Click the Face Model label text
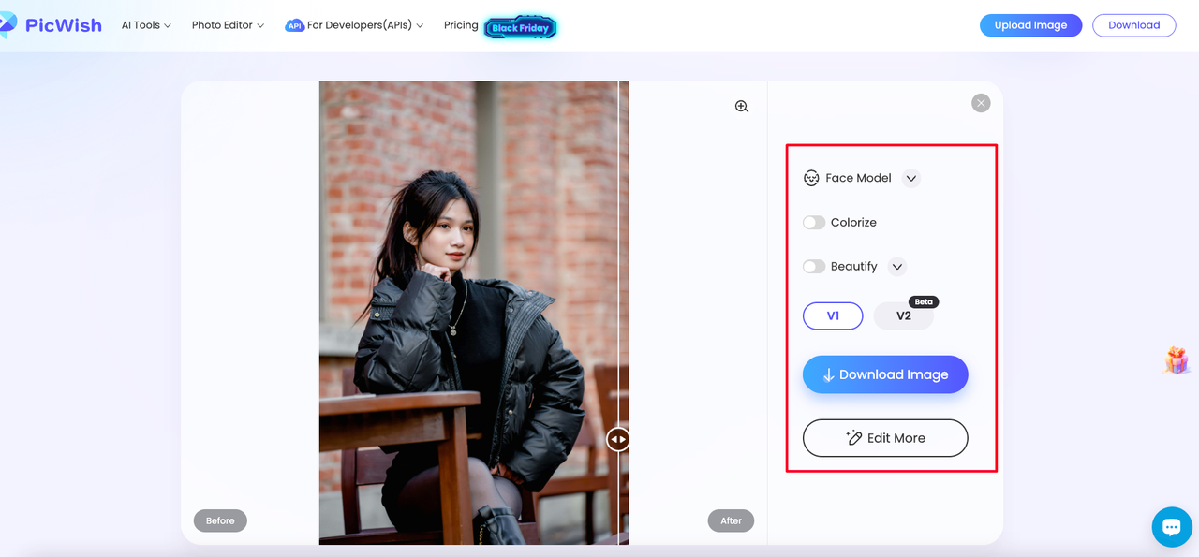The image size is (1199, 557). 858,178
